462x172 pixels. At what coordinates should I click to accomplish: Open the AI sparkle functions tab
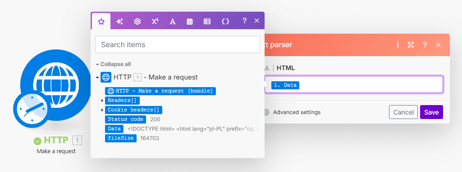point(119,21)
